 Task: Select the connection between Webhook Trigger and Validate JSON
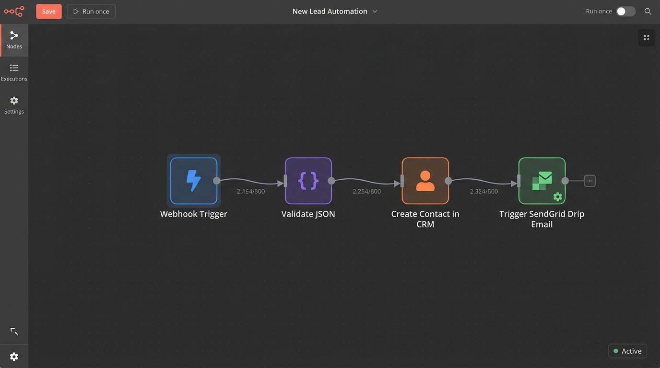click(251, 182)
